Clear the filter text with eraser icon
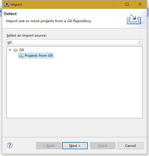This screenshot has width=149, height=156. (x=140, y=42)
